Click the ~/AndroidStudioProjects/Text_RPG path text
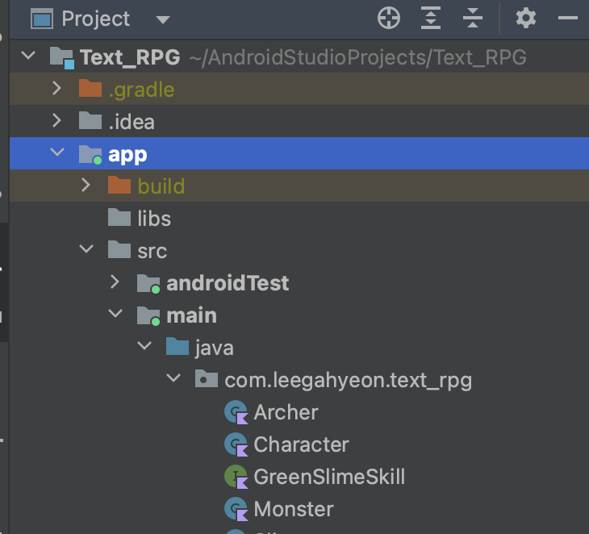The width and height of the screenshot is (589, 534). [x=357, y=57]
